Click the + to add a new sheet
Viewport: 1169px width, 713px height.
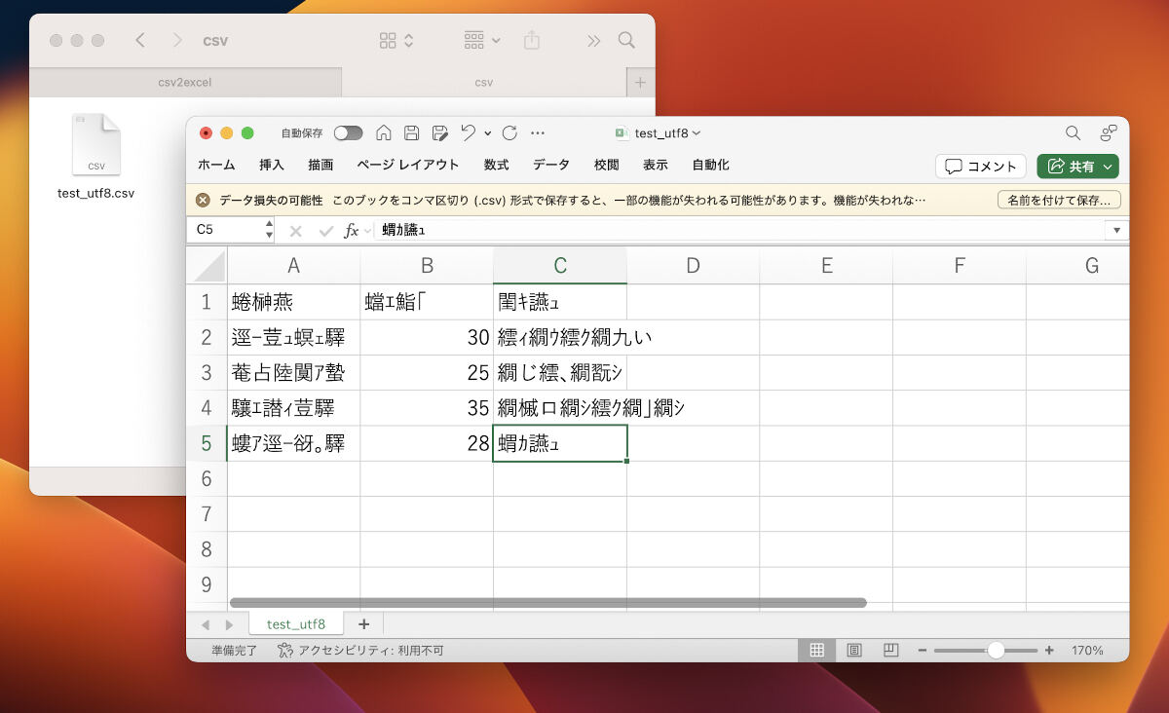[364, 623]
